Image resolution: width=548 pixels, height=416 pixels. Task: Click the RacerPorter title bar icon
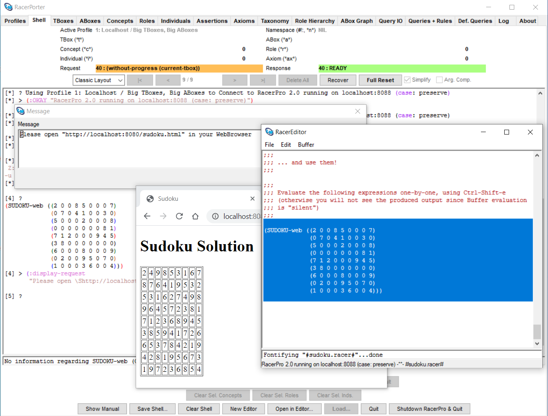(x=8, y=7)
